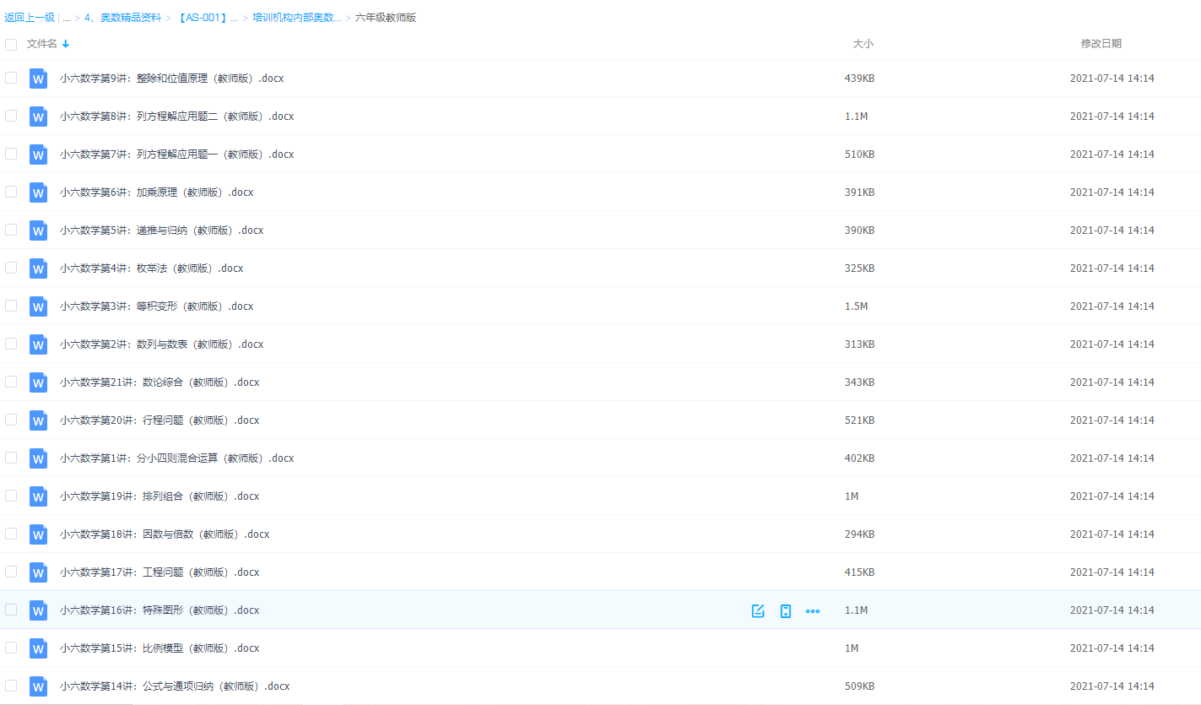Sort files by the 大小 column header
Screen dimensions: 1201x705
pos(863,44)
